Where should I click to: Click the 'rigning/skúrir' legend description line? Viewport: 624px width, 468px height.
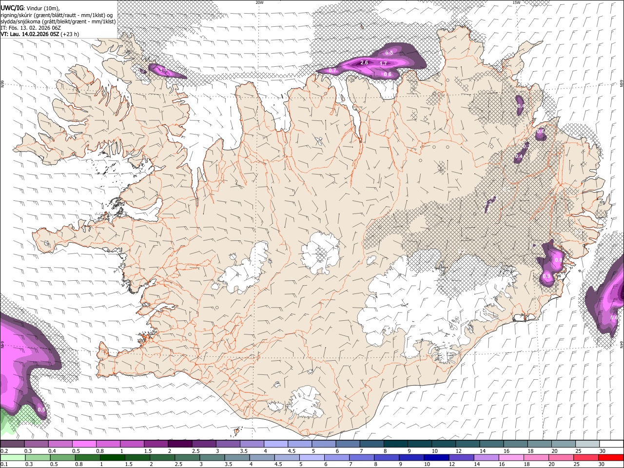57,15
